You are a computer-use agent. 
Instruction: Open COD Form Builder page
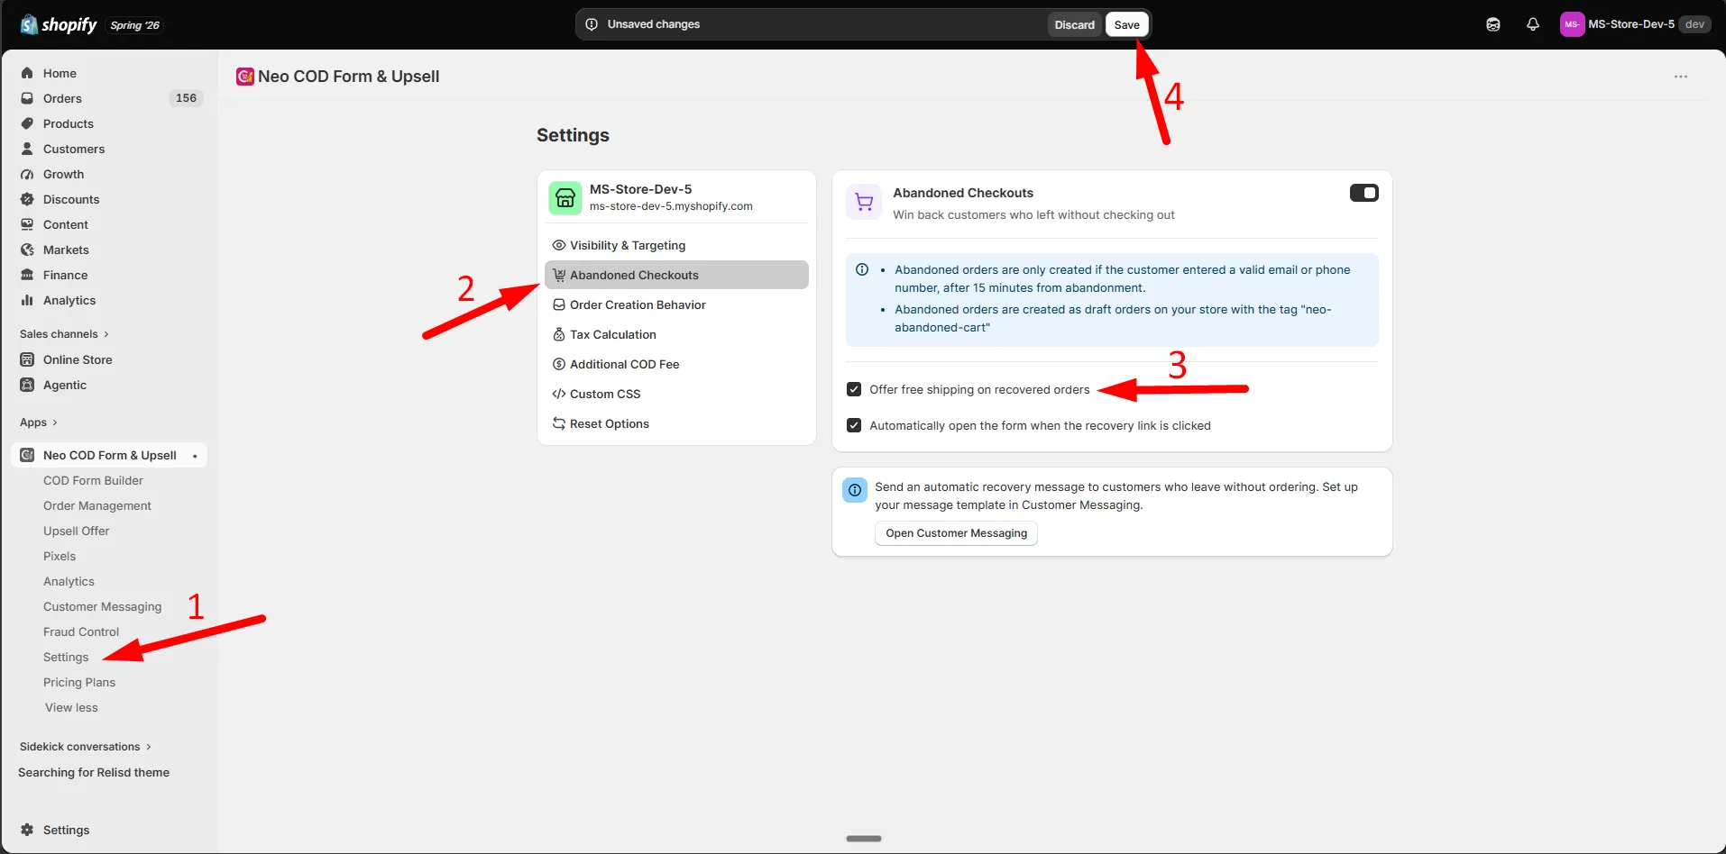pyautogui.click(x=93, y=480)
